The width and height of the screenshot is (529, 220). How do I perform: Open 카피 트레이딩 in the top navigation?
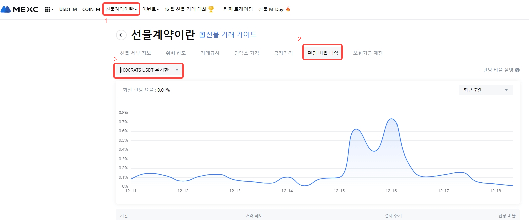coord(238,9)
